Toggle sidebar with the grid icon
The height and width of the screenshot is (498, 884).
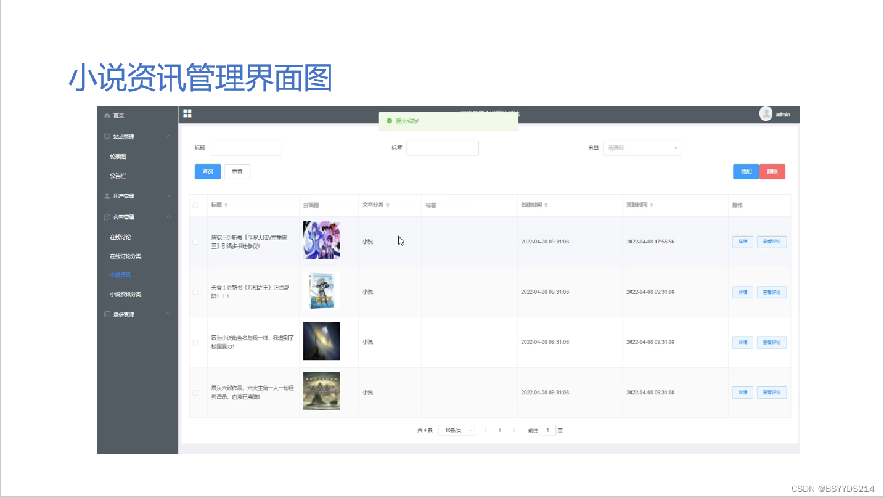click(x=187, y=113)
